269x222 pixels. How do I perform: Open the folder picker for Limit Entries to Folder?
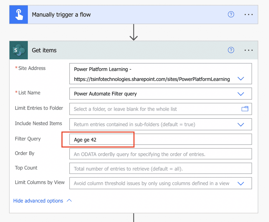pos(245,109)
